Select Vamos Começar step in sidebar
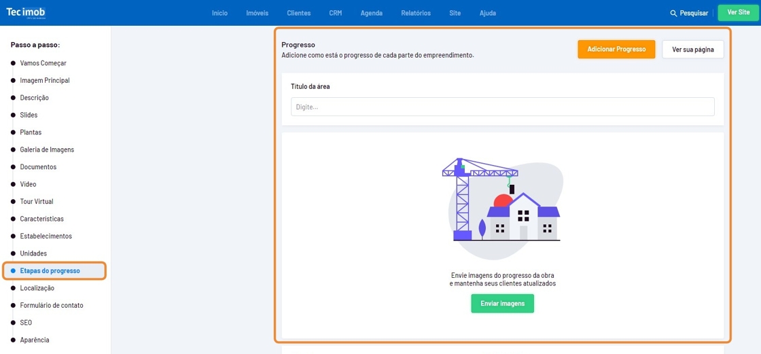The height and width of the screenshot is (354, 761). tap(43, 63)
